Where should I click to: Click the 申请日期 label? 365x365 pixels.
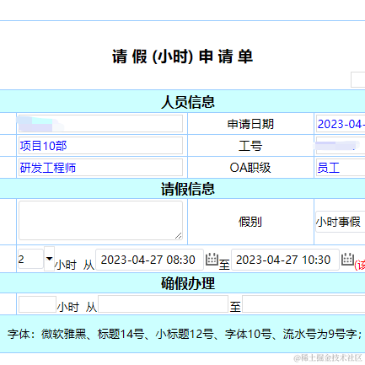pos(250,124)
